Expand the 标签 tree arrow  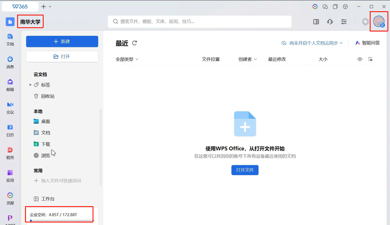30,85
